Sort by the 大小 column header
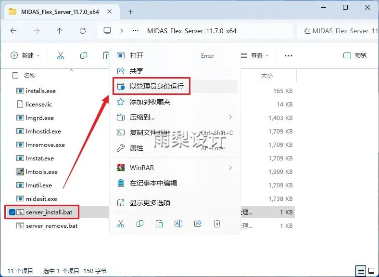 [x=267, y=76]
